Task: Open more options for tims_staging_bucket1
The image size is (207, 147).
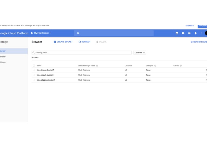Action: 206,80
